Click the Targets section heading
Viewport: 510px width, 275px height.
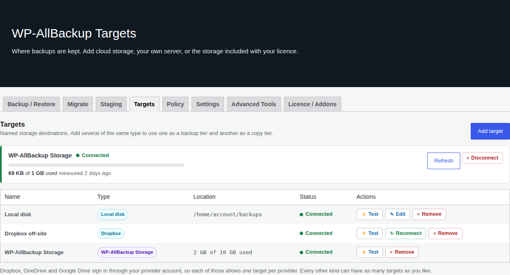tap(13, 124)
